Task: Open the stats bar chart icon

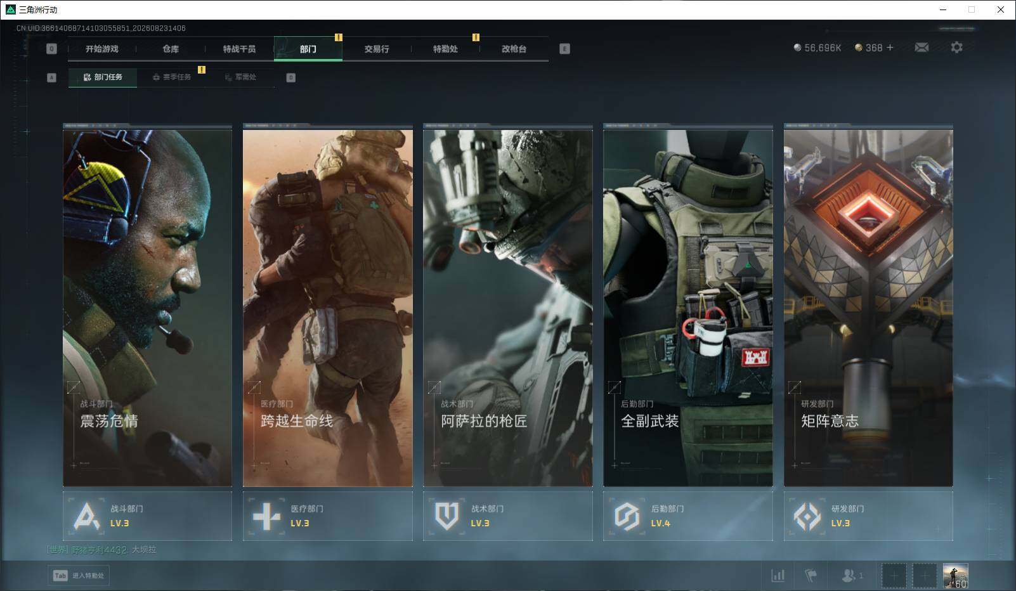Action: pos(778,576)
